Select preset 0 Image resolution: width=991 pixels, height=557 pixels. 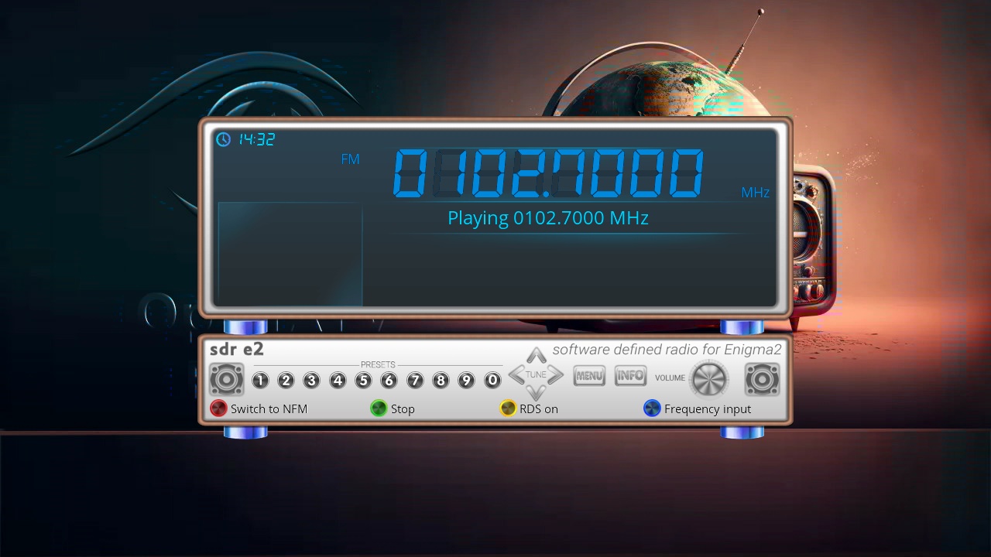(x=492, y=381)
